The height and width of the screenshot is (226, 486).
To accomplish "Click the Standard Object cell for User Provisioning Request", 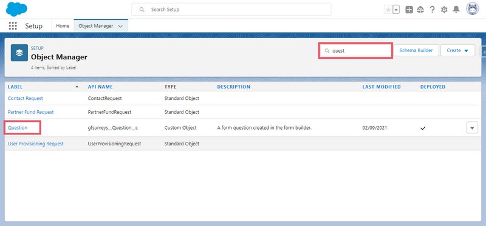I will point(182,144).
